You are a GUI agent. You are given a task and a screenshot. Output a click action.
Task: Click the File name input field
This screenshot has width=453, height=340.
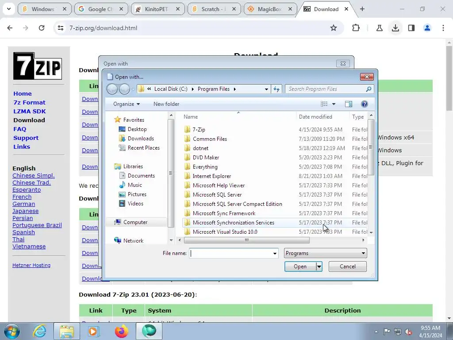(231, 254)
